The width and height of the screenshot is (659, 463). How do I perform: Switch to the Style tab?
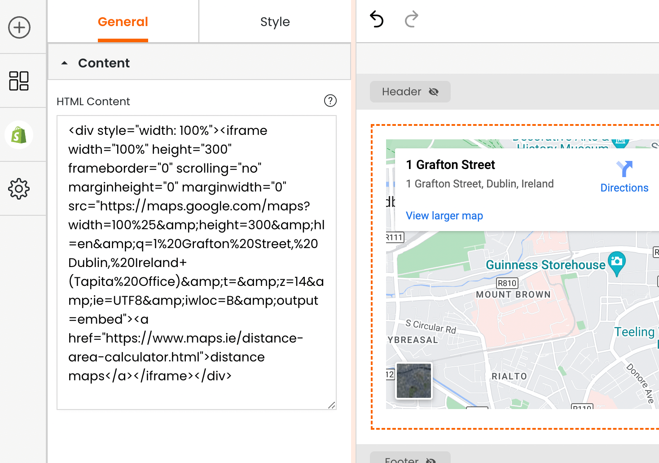275,22
